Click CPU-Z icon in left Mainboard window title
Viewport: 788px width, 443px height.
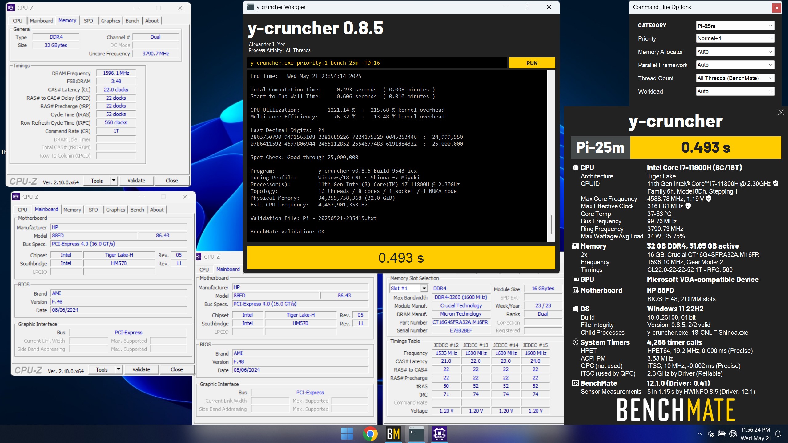coord(16,197)
